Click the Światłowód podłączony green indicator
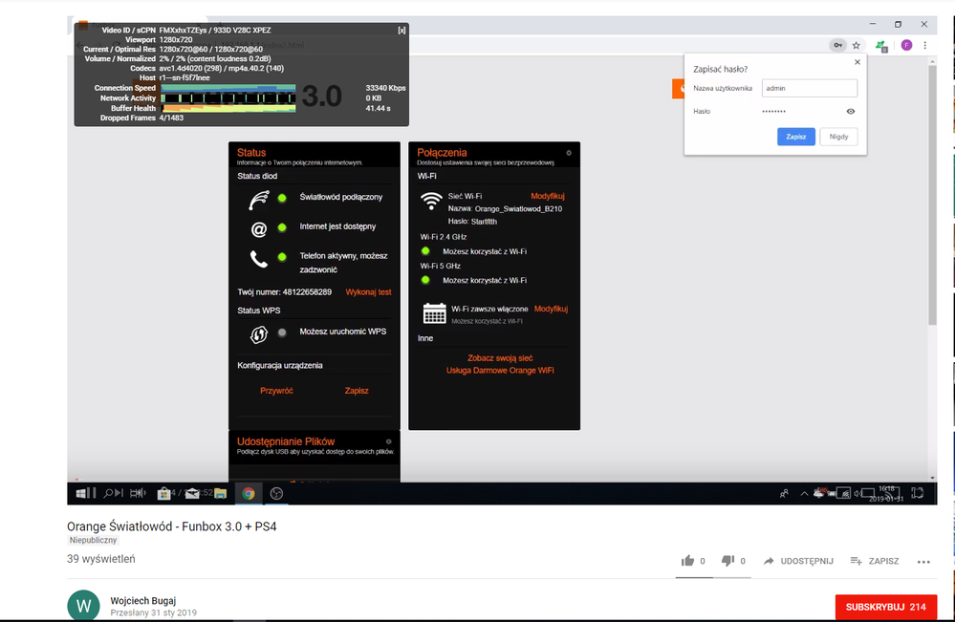This screenshot has height=622, width=955. pos(282,198)
